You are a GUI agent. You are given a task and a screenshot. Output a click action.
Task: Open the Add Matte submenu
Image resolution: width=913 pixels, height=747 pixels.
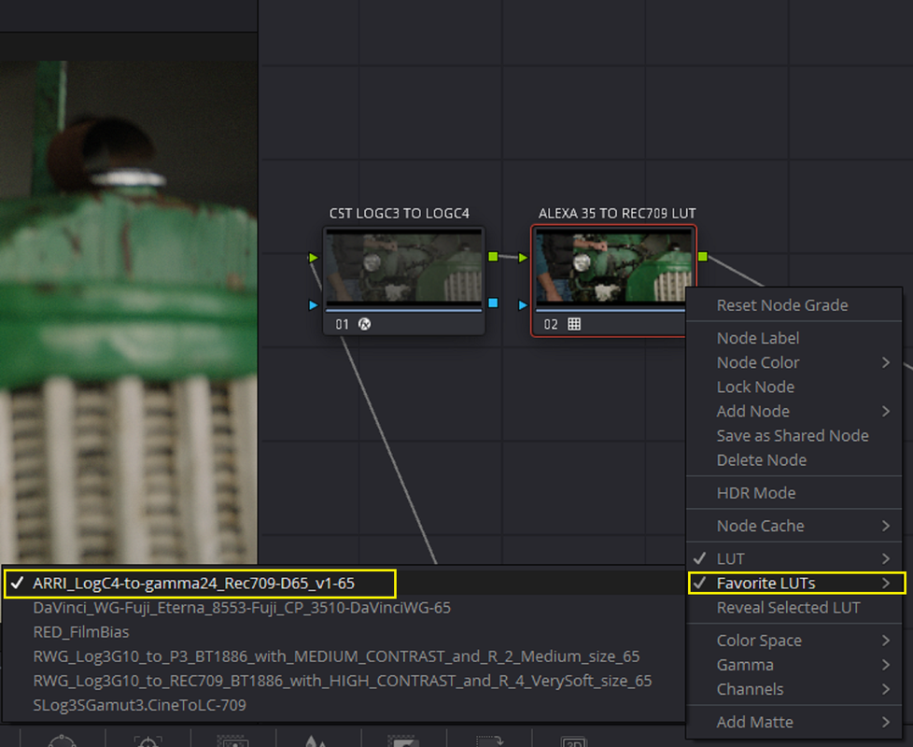[x=794, y=723]
